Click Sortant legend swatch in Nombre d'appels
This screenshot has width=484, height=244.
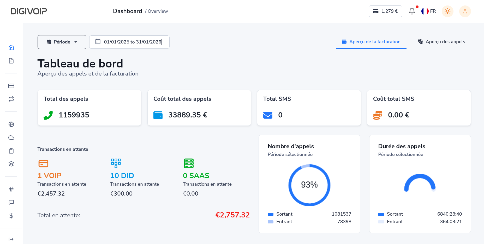(271, 214)
